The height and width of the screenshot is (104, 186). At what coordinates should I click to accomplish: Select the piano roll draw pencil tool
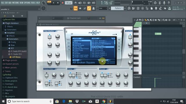(x=146, y=20)
